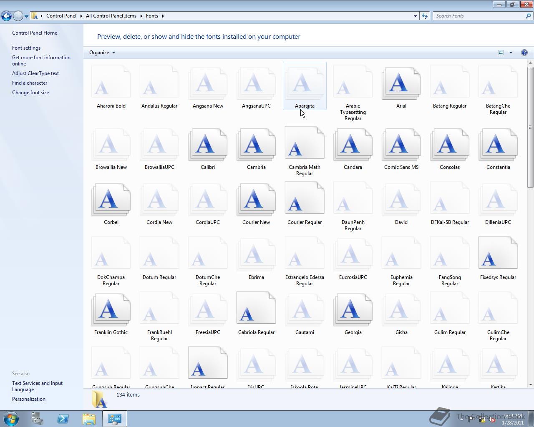Select the Aparajita font icon
The image size is (534, 427).
tap(305, 83)
